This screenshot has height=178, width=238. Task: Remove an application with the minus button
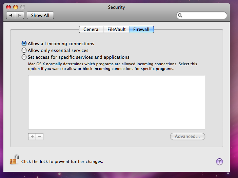(x=39, y=137)
